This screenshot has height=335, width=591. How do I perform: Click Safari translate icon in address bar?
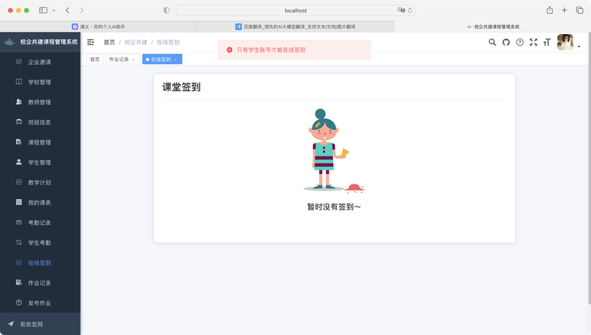tap(401, 10)
